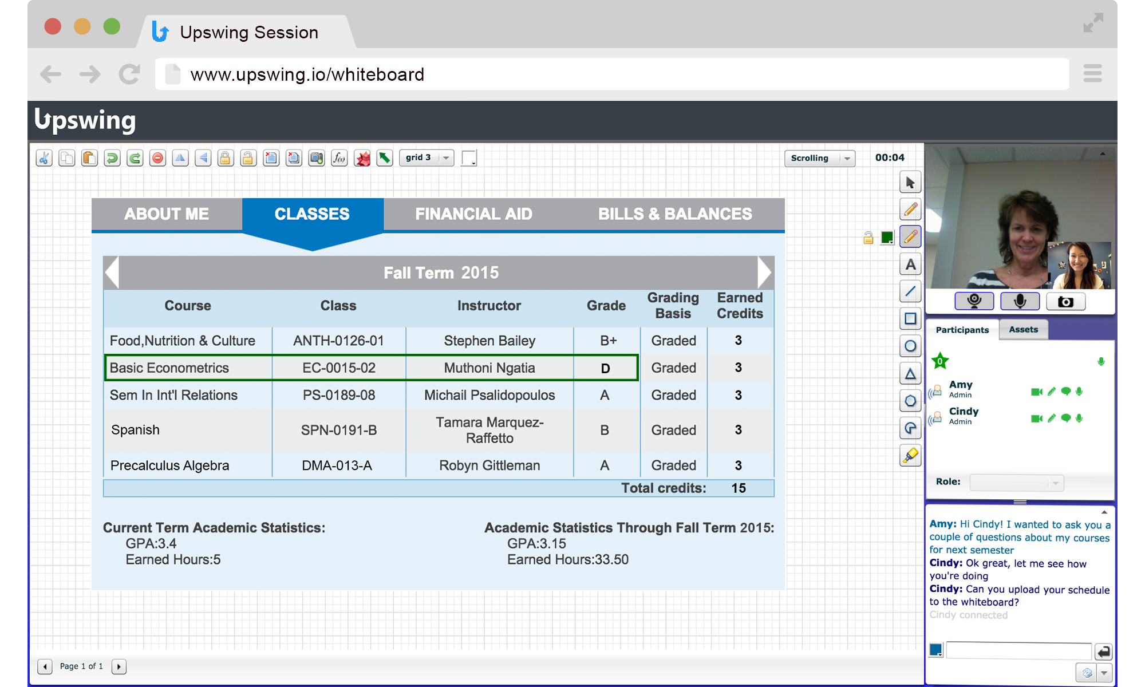
Task: Toggle the webcam button under video
Action: 974,301
